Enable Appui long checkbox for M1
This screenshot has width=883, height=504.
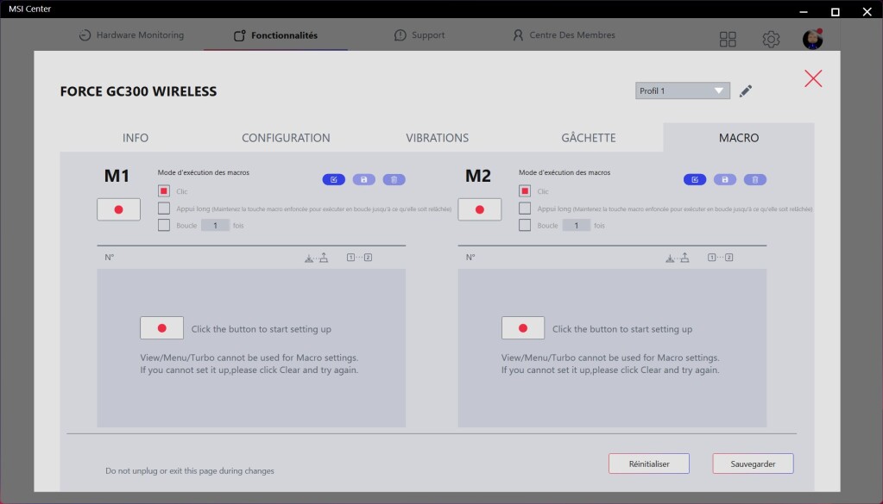click(164, 208)
